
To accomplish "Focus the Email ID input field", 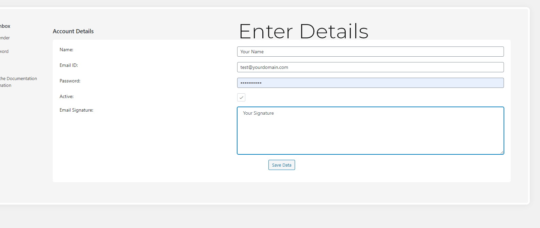I will (x=370, y=67).
